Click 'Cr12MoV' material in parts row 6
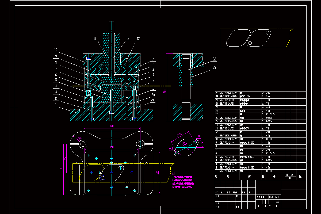Image resolution: width=321 pixels, height=214 pixels. click(x=270, y=153)
